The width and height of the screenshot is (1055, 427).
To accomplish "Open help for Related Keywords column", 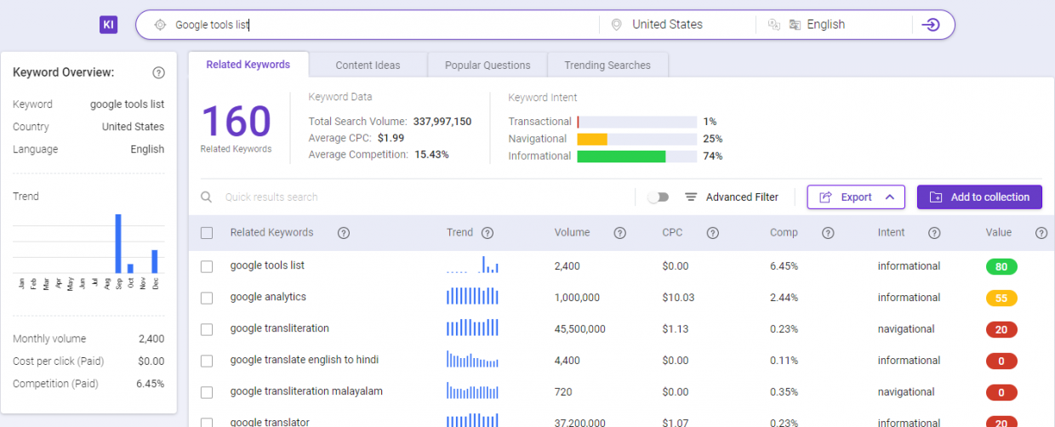I will tap(344, 233).
